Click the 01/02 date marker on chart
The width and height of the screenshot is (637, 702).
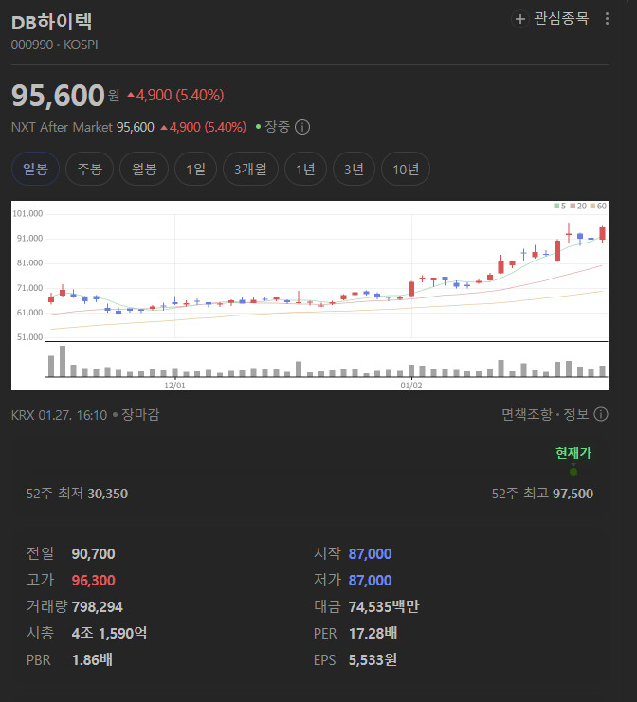click(411, 386)
